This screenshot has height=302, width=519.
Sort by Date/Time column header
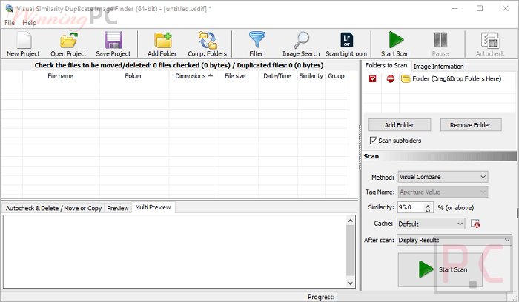click(x=278, y=76)
